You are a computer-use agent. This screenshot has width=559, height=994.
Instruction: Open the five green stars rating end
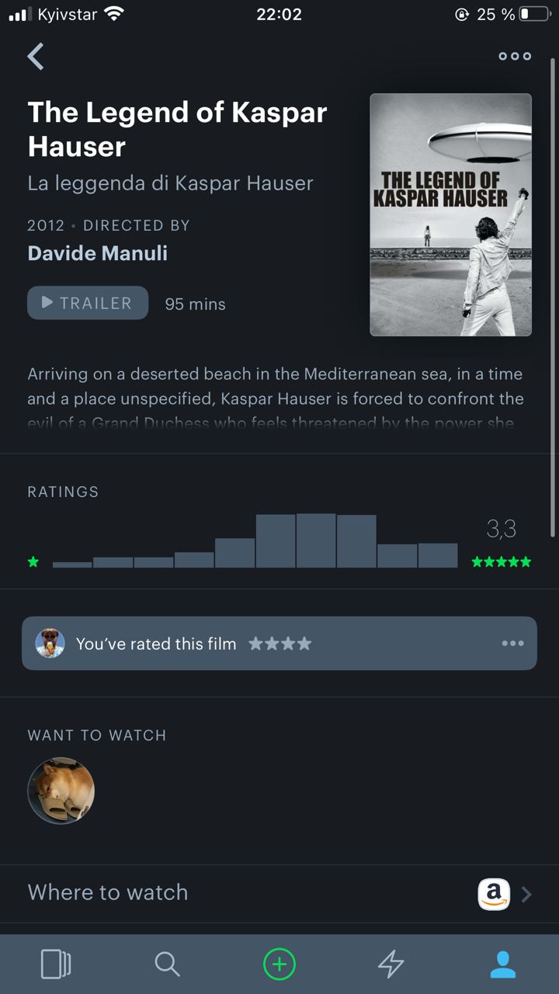coord(502,561)
